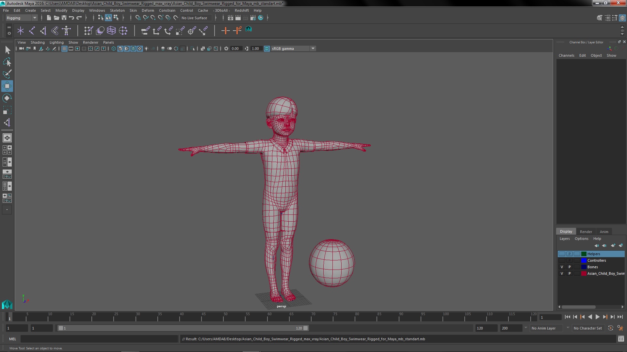The image size is (627, 352).
Task: Open Render Settings clapper-gear icon
Action: (253, 18)
